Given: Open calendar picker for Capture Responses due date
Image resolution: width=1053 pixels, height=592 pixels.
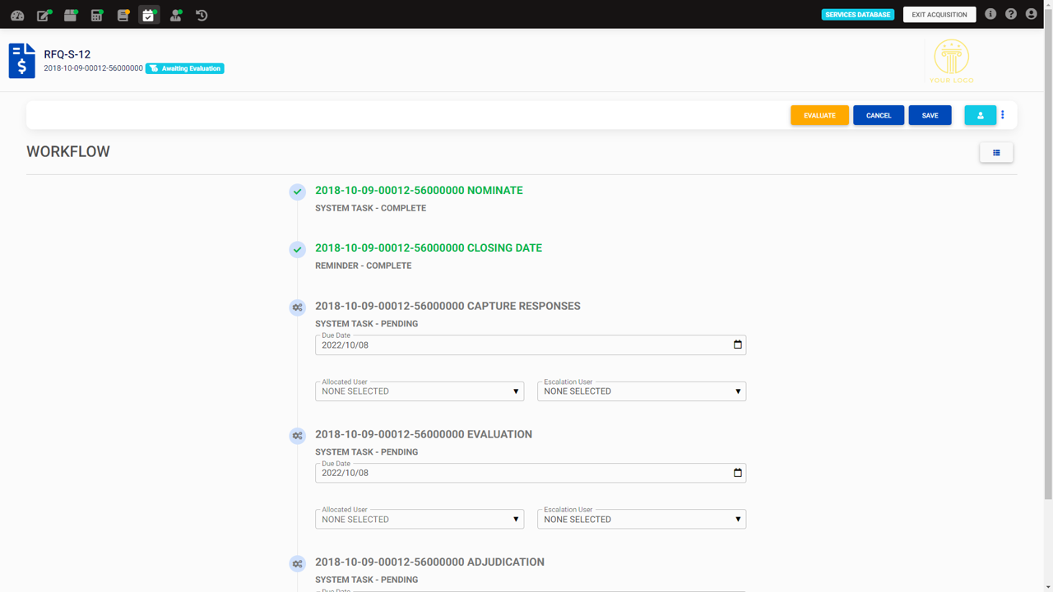Looking at the screenshot, I should pos(738,345).
